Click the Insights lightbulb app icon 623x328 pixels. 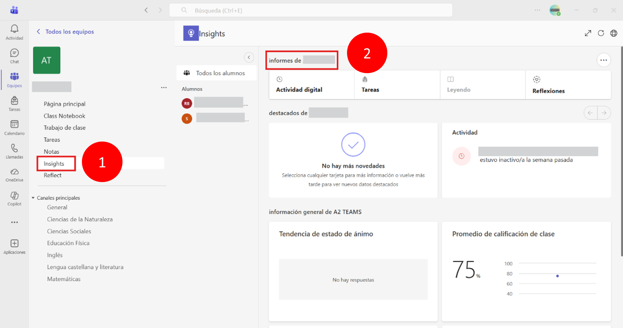191,33
